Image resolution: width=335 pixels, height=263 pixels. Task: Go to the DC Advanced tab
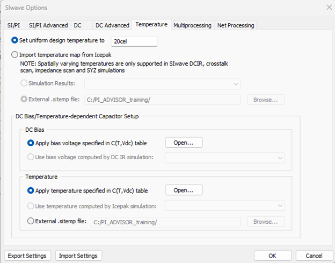pos(112,25)
